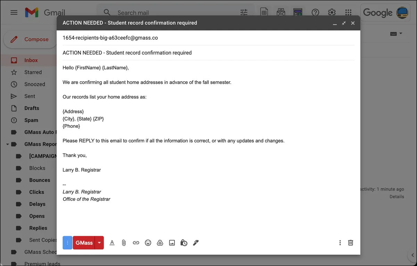The image size is (417, 266).
Task: Open the Starred folder
Action: click(x=33, y=72)
